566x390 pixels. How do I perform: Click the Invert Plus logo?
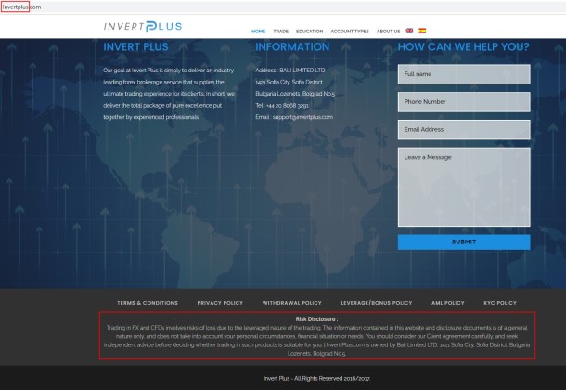point(143,26)
